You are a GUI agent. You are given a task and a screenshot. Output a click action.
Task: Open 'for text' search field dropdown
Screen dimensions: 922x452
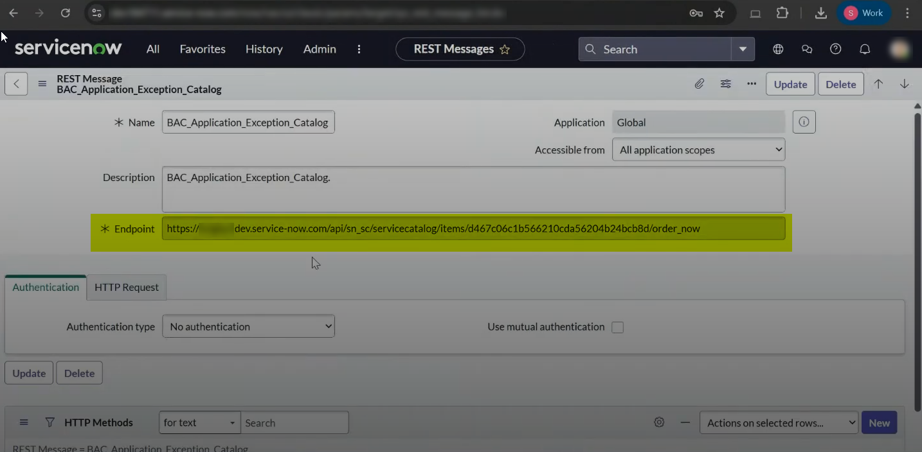click(199, 422)
